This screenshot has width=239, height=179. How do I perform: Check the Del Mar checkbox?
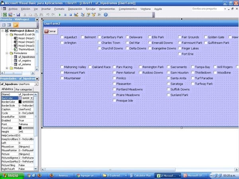coord(127,43)
